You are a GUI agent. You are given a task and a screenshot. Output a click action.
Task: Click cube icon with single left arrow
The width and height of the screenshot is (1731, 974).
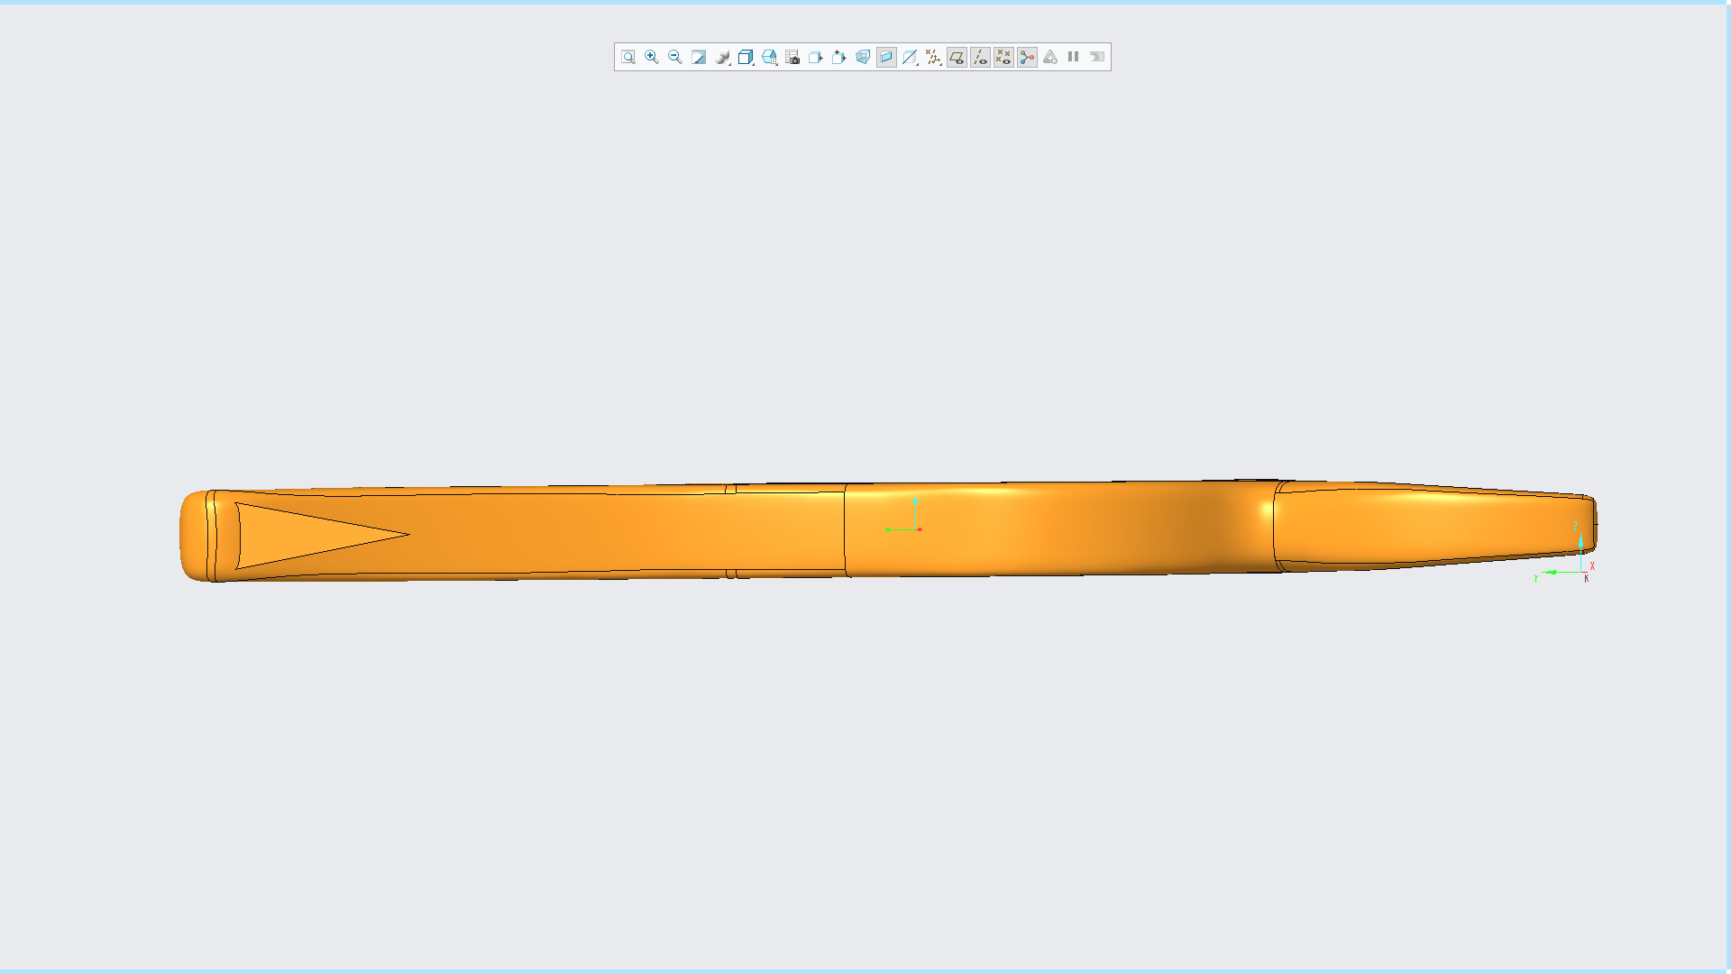coord(816,57)
